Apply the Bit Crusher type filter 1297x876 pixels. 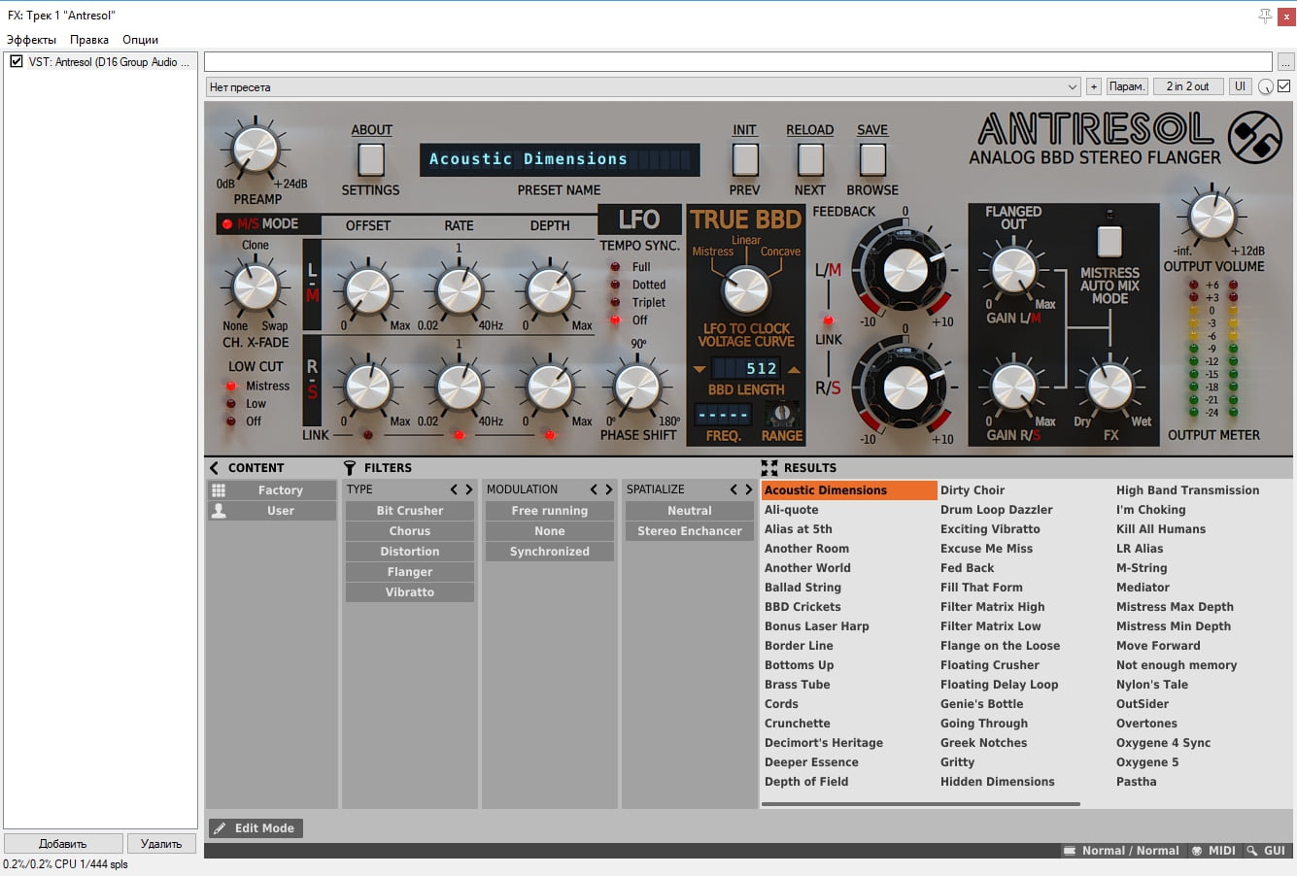pos(410,511)
